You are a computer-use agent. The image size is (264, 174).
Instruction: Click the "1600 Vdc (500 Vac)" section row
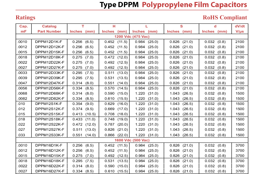coord(132,140)
